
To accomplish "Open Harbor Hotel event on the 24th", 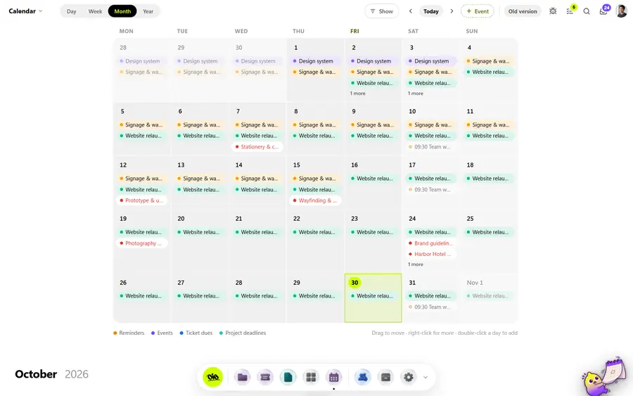I will point(431,254).
